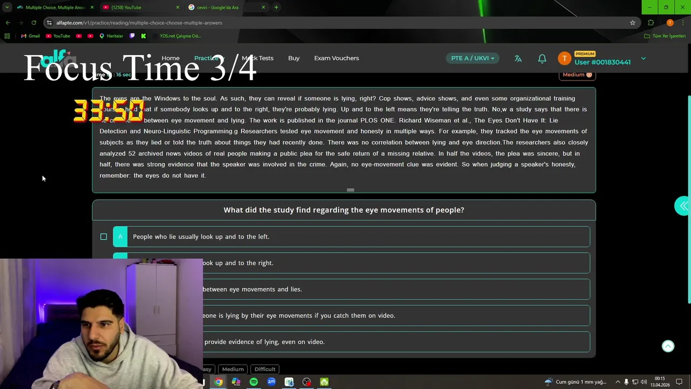Open Buy in site navigation
The width and height of the screenshot is (691, 389).
click(x=294, y=58)
